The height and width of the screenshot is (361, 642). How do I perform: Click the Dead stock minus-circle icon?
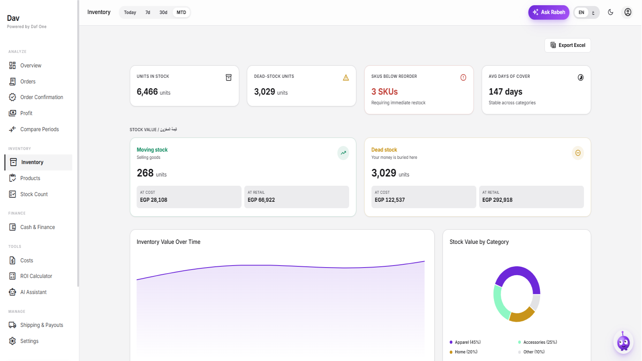(x=578, y=153)
